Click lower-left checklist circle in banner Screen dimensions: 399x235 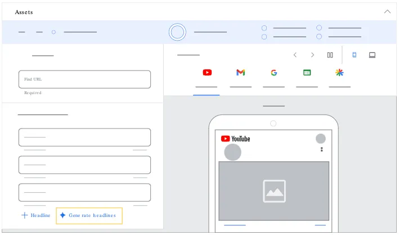[264, 37]
